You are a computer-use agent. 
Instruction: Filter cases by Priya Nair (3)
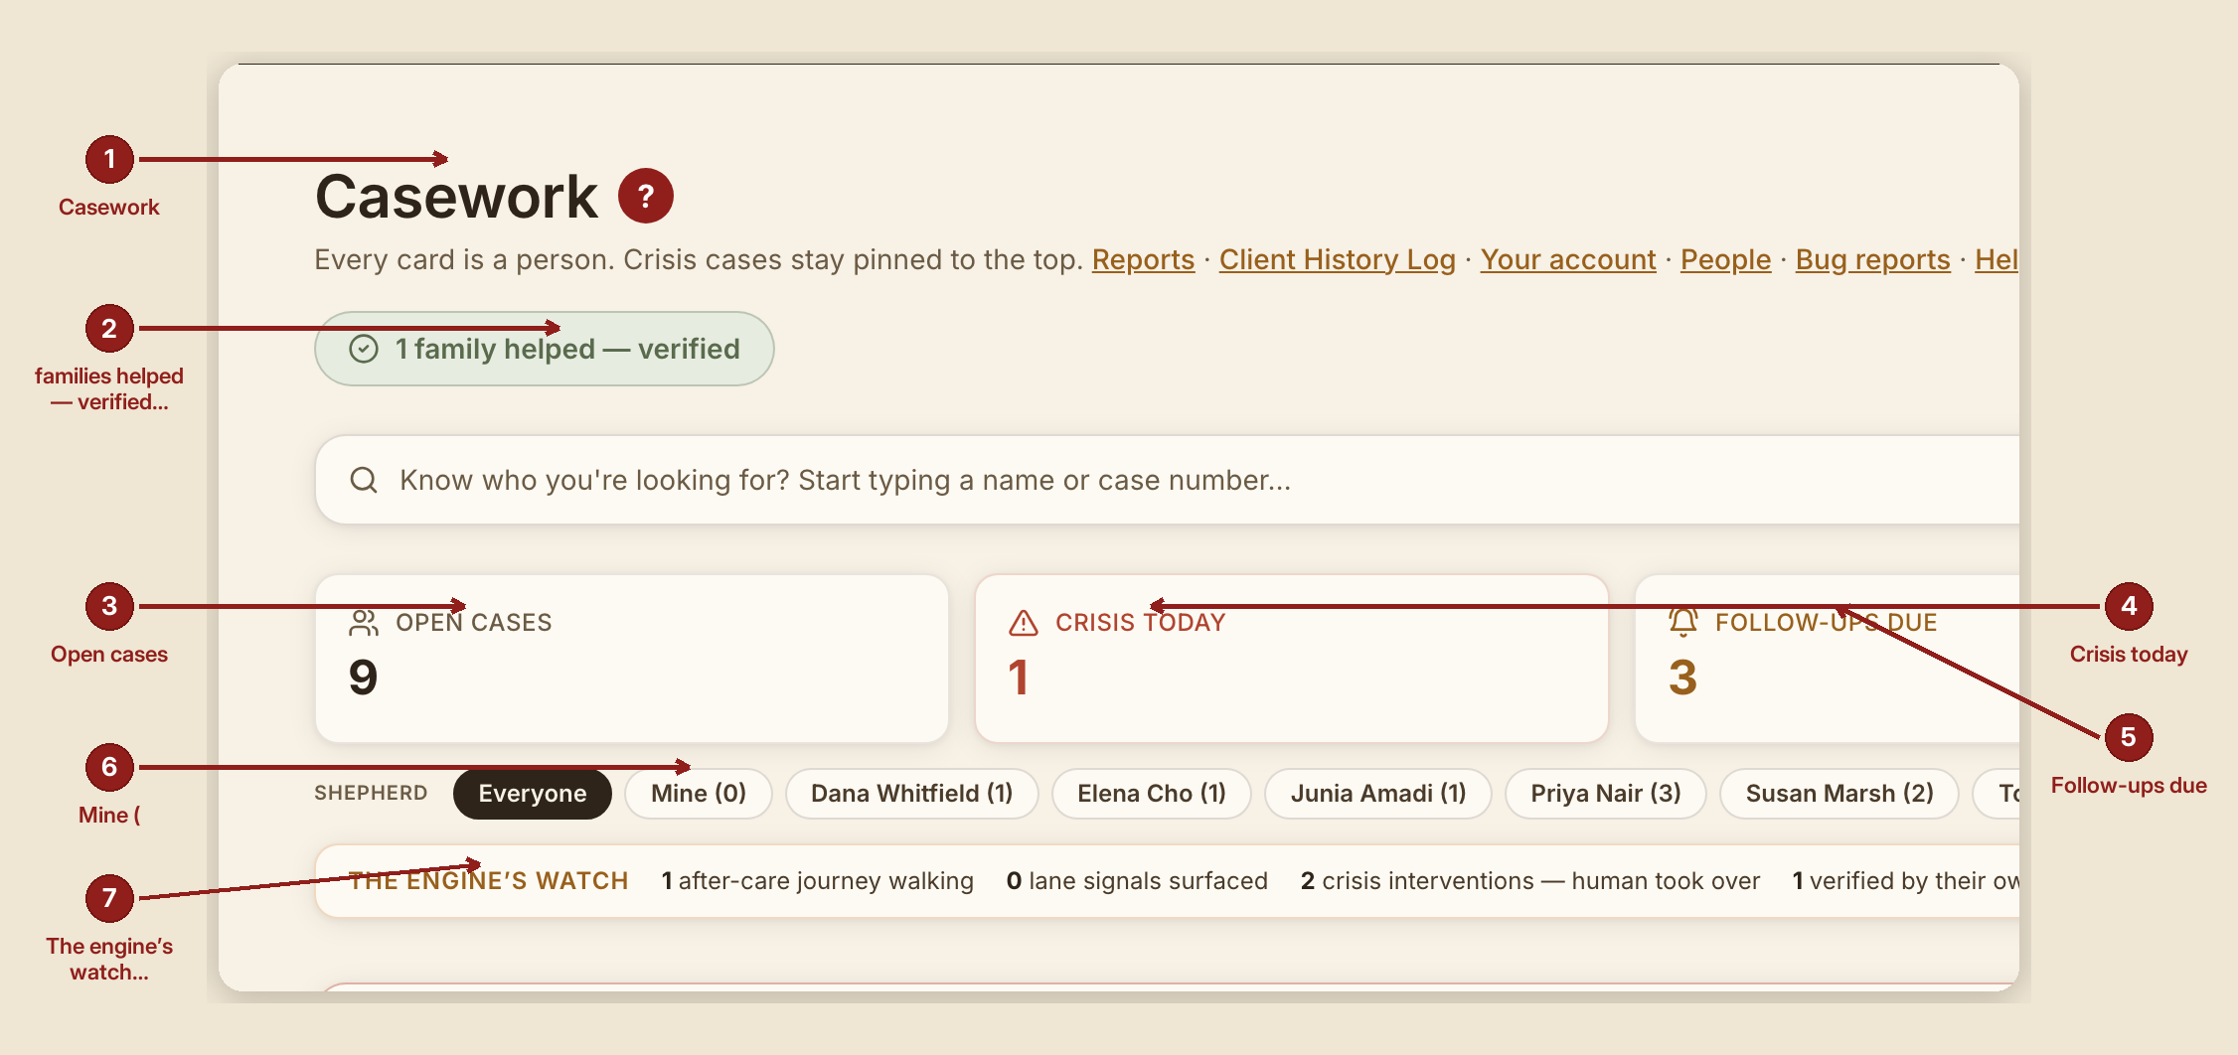(x=1606, y=794)
